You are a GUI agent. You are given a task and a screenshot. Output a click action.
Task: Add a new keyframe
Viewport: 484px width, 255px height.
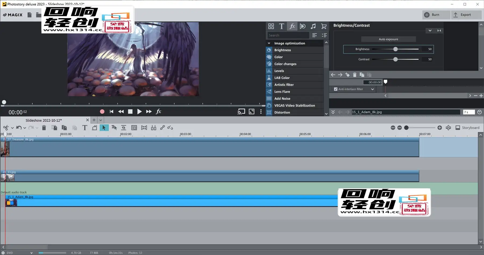pos(347,75)
